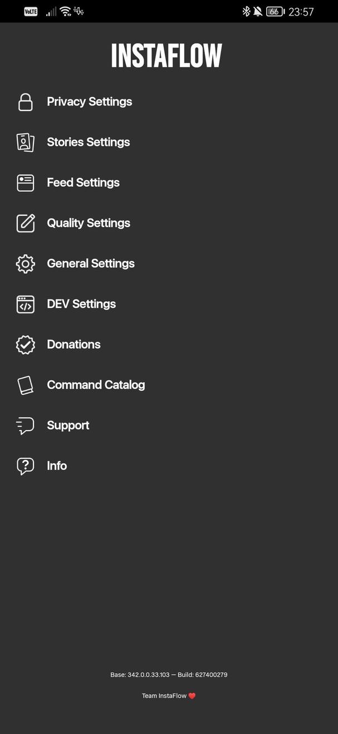Open the Donations page
Image resolution: width=338 pixels, height=734 pixels.
pos(74,345)
